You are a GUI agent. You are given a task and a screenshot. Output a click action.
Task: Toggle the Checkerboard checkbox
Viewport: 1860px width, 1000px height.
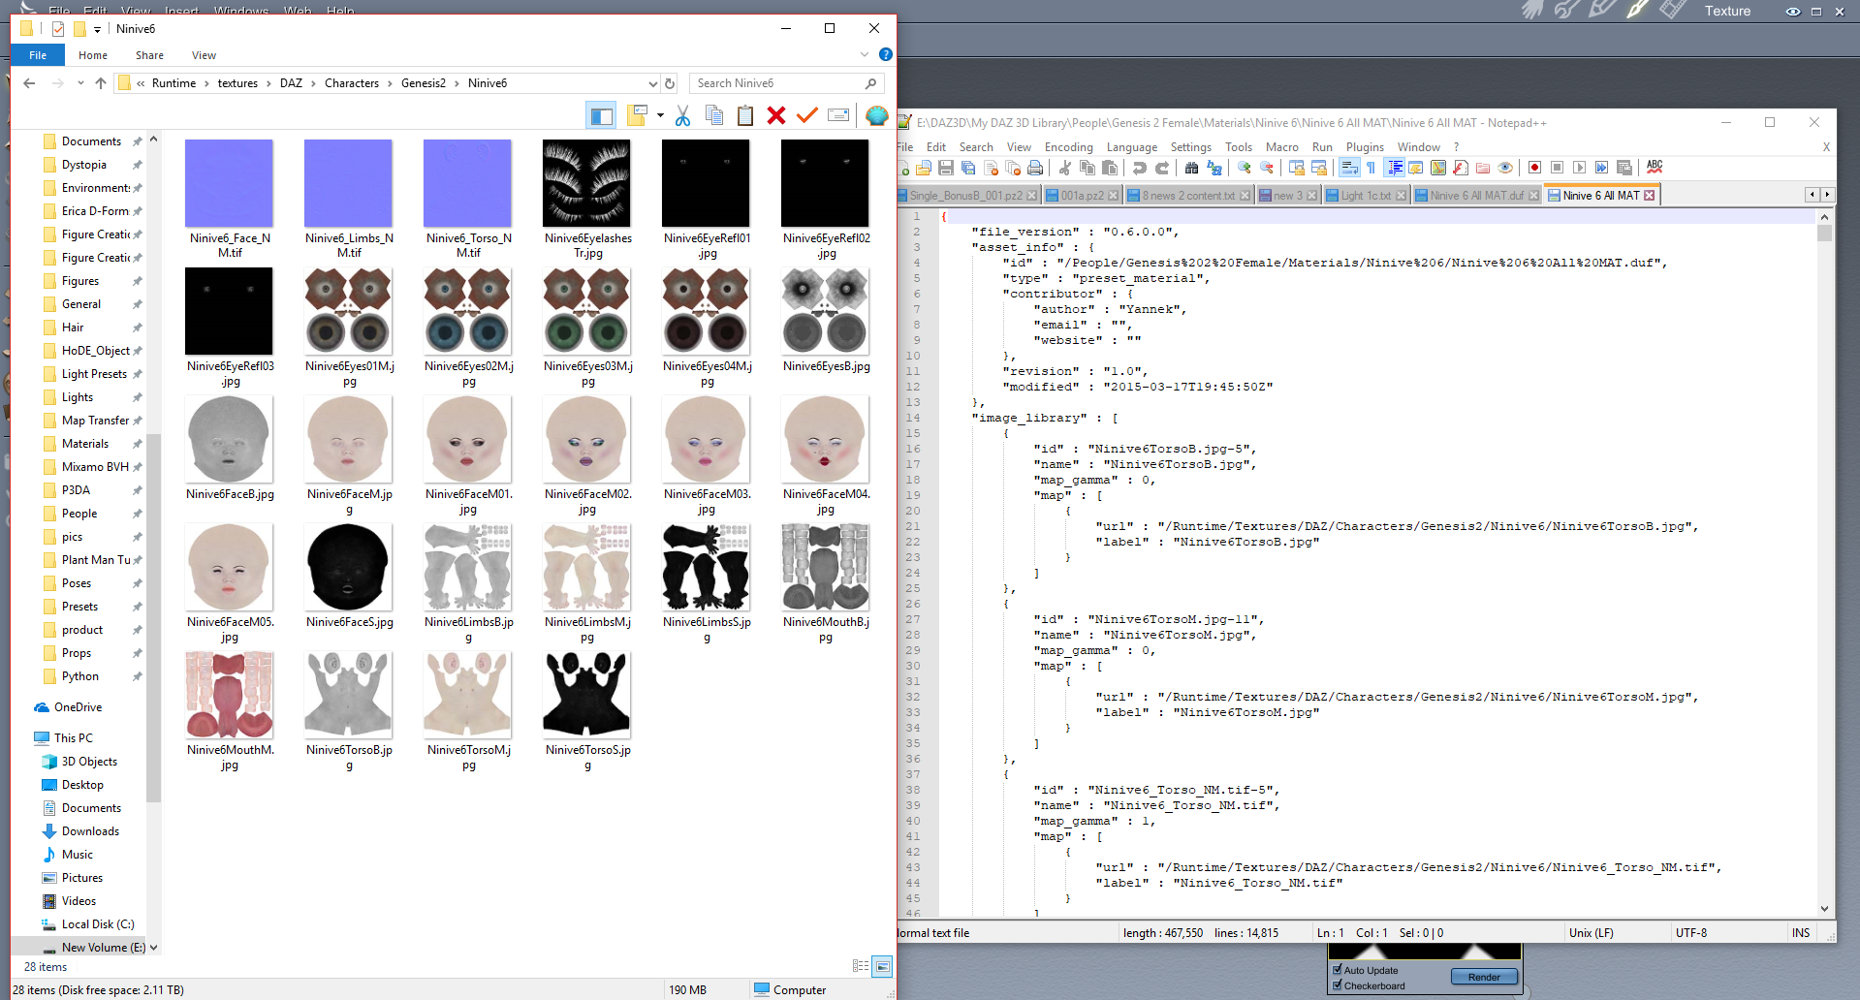point(1338,985)
